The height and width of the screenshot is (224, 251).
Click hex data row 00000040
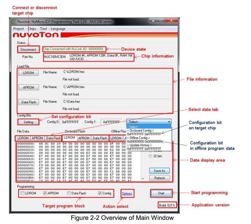point(74,156)
